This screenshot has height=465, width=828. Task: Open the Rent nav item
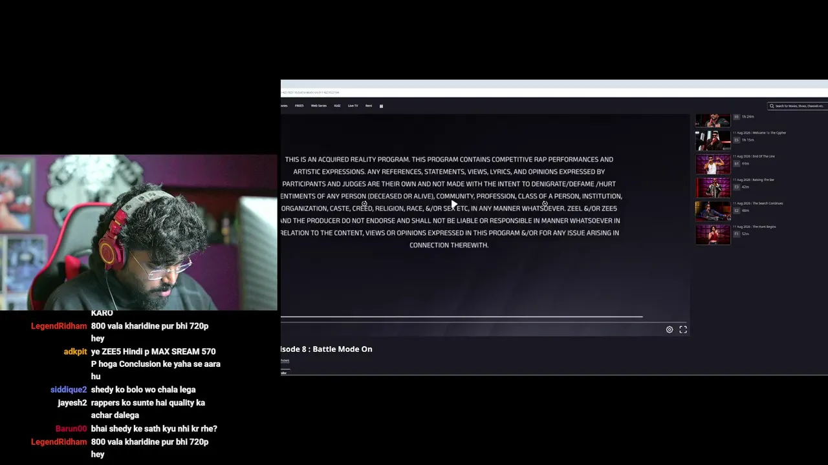pyautogui.click(x=369, y=106)
